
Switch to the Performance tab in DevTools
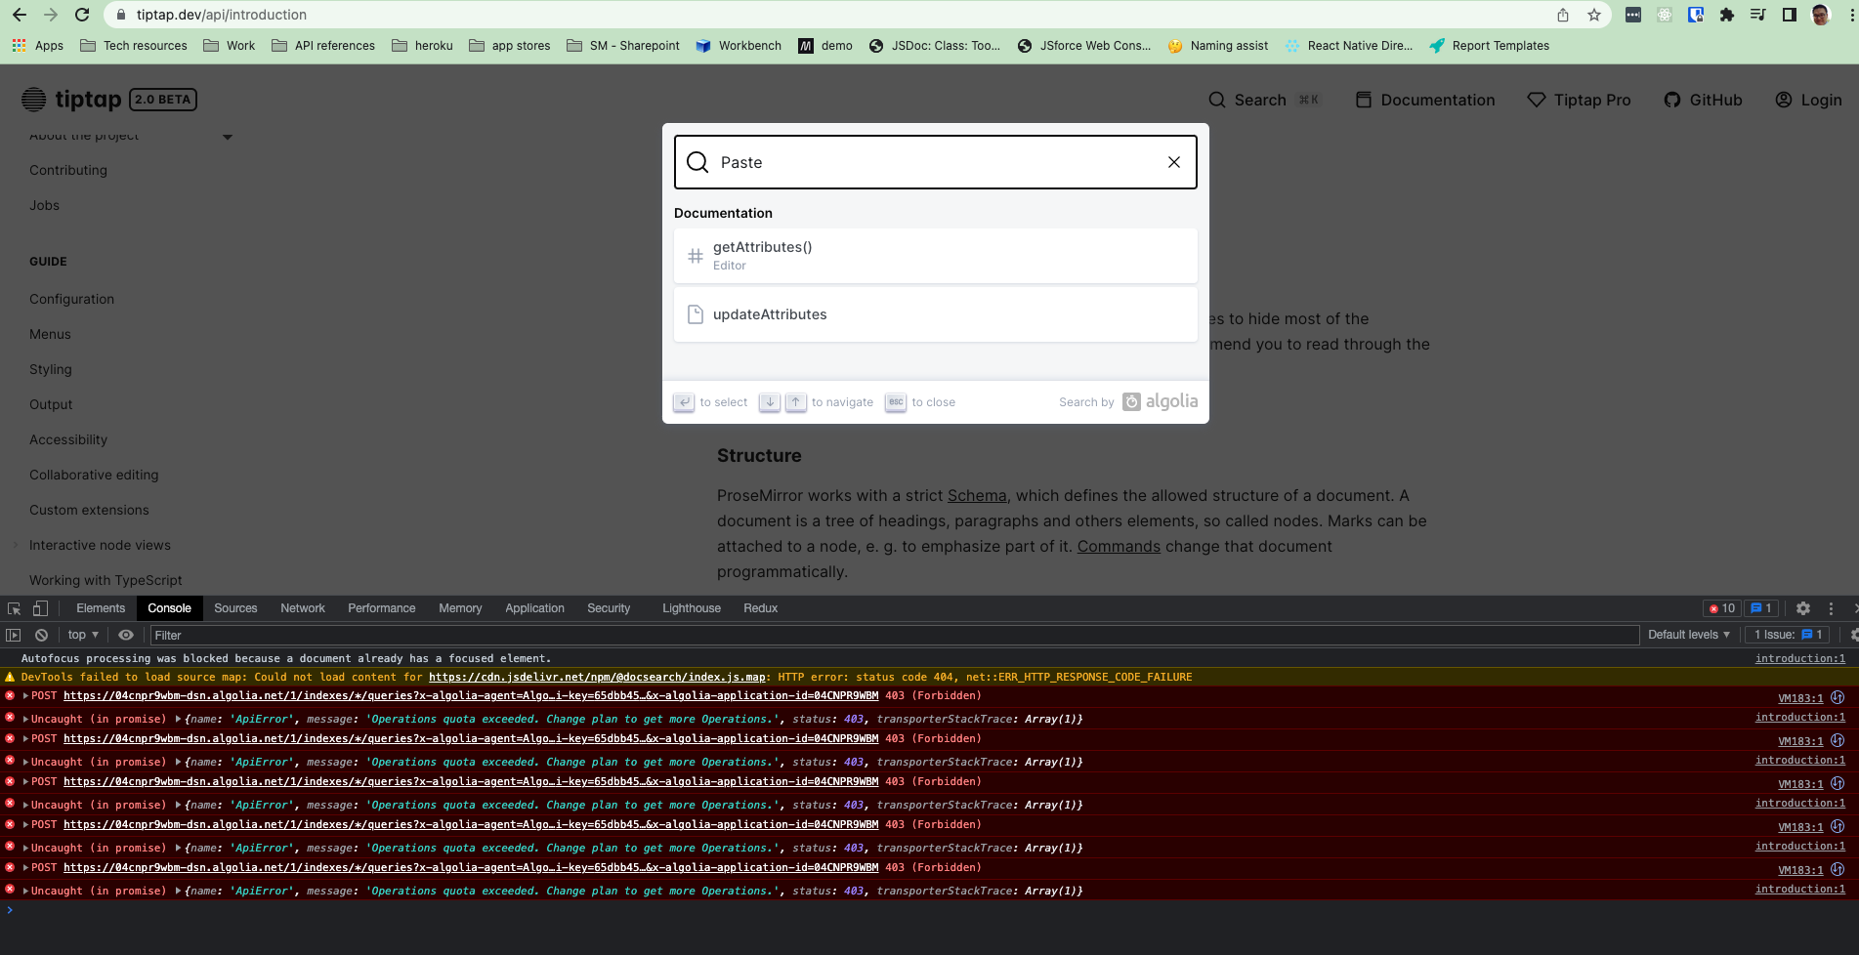click(x=382, y=608)
